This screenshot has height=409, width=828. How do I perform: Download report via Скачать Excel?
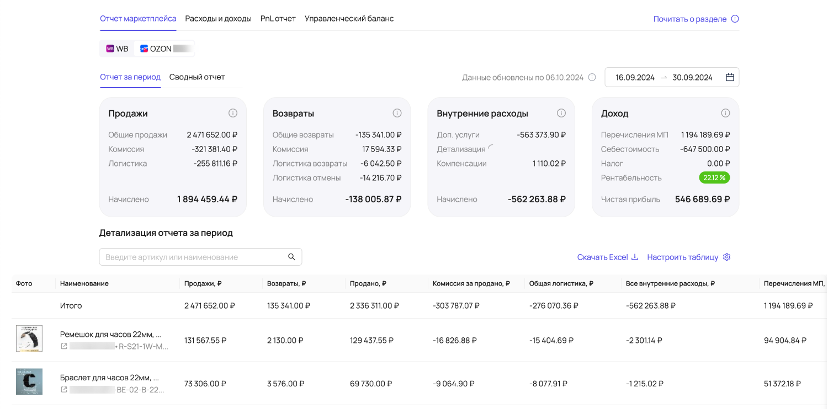pos(607,257)
